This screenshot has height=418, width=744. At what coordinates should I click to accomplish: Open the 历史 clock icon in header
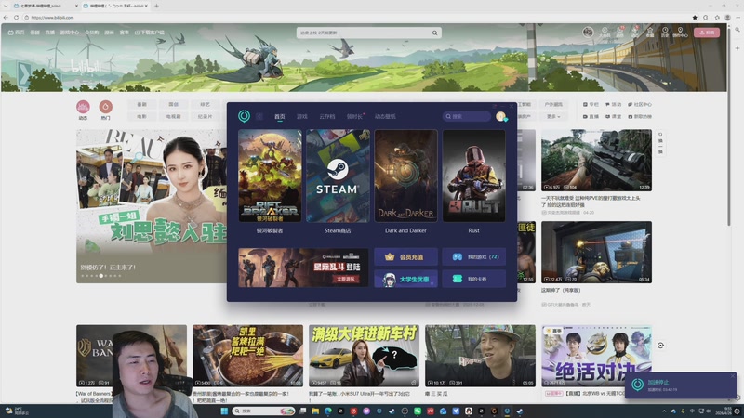pos(665,30)
